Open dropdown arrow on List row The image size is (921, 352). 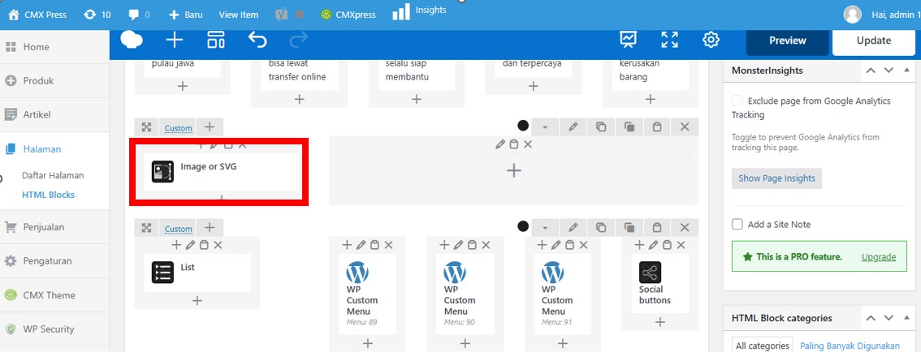click(x=544, y=228)
